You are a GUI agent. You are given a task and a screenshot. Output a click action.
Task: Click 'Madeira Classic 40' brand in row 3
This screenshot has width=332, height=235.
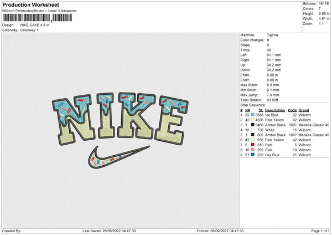coord(314,125)
